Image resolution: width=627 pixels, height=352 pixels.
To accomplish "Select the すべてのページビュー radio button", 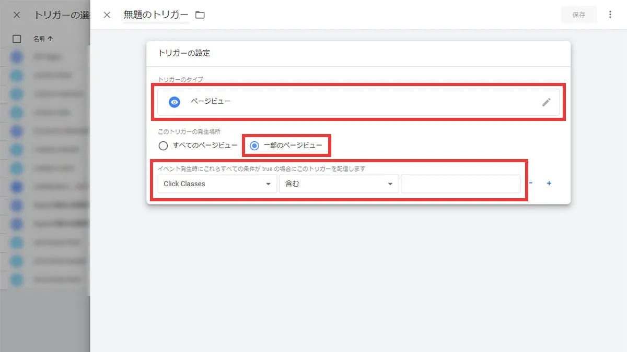I will point(163,146).
